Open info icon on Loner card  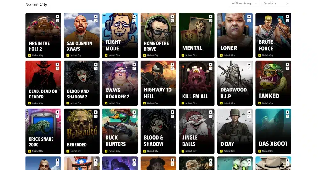click(249, 21)
